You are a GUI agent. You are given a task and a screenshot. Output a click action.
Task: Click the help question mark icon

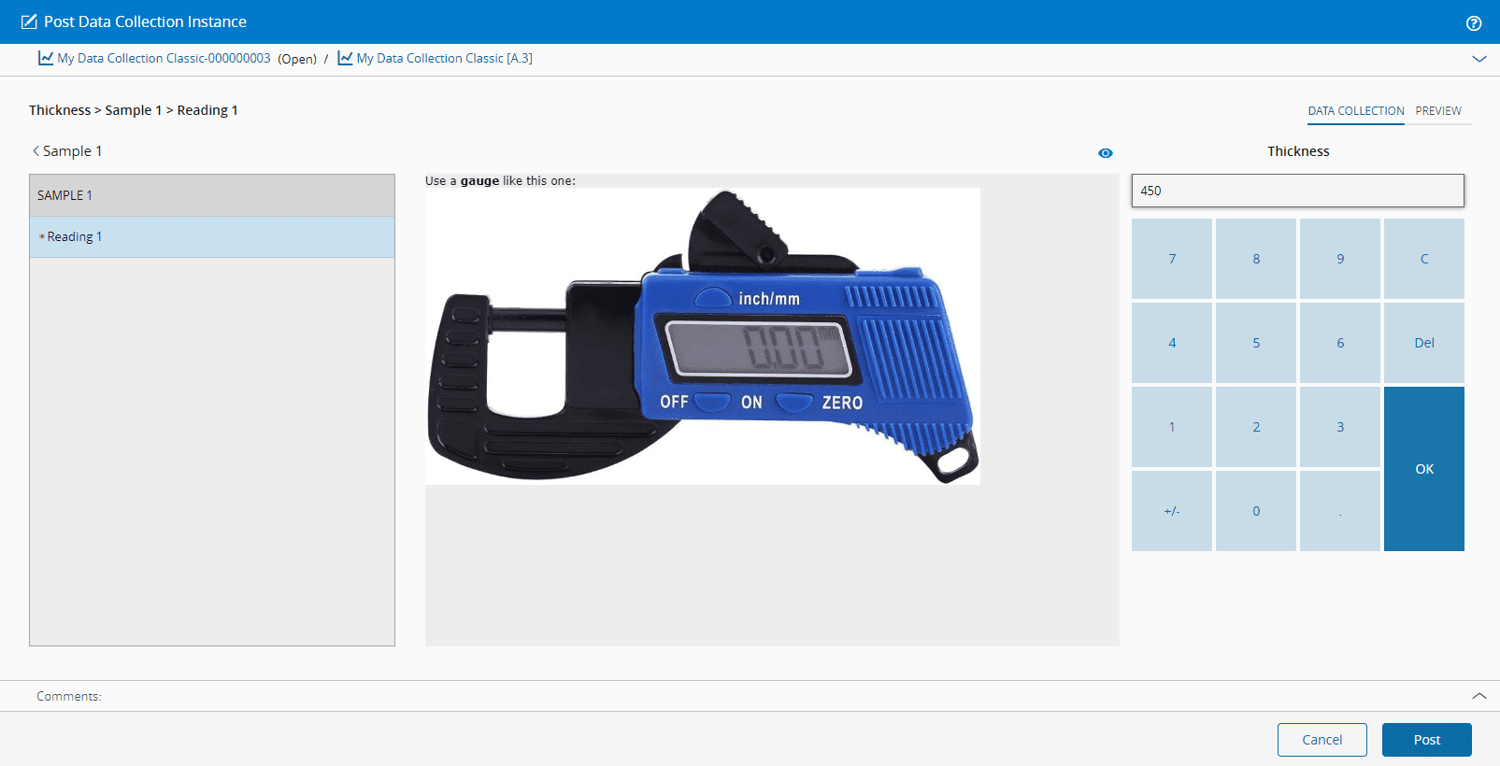pos(1474,23)
